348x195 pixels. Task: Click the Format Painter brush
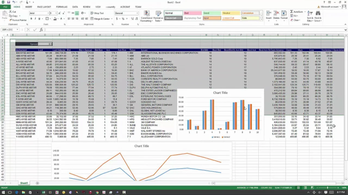pyautogui.click(x=18, y=20)
